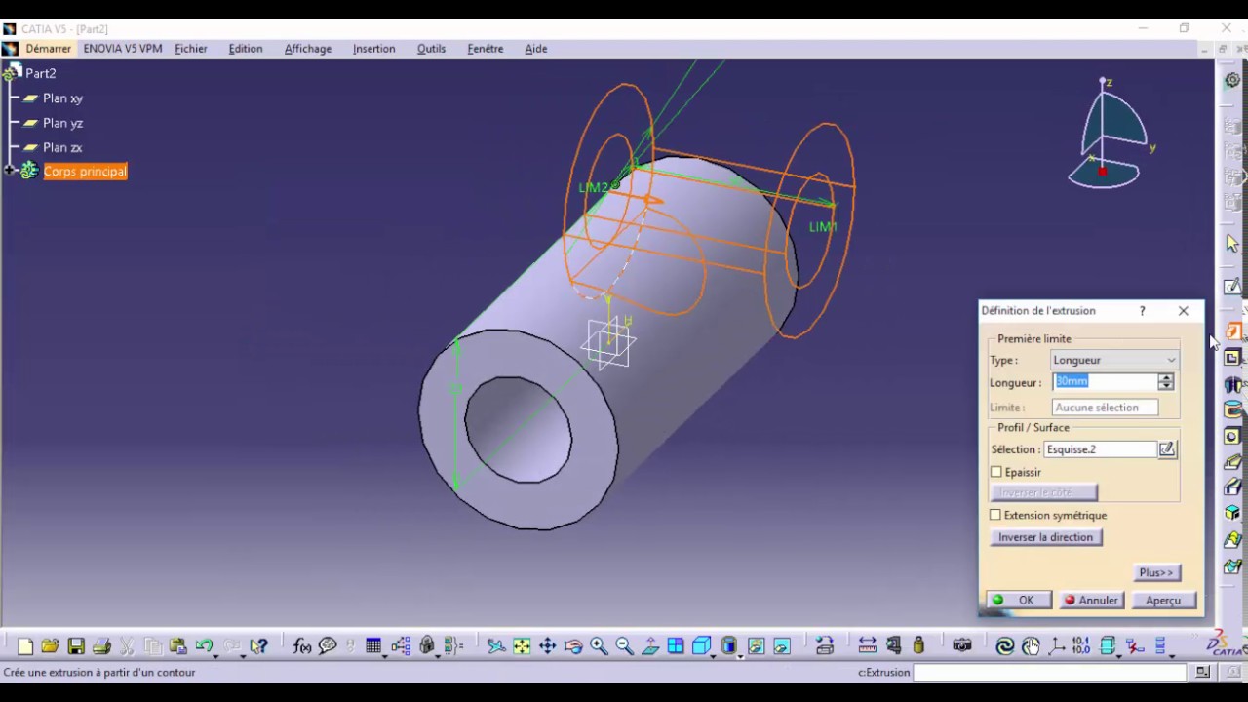This screenshot has height=702, width=1248.
Task: Enable the Epaissir checkbox
Action: click(x=996, y=472)
